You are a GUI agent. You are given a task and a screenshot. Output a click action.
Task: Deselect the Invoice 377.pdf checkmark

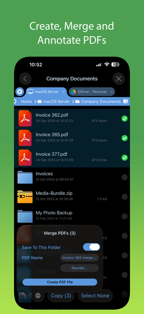[124, 158]
